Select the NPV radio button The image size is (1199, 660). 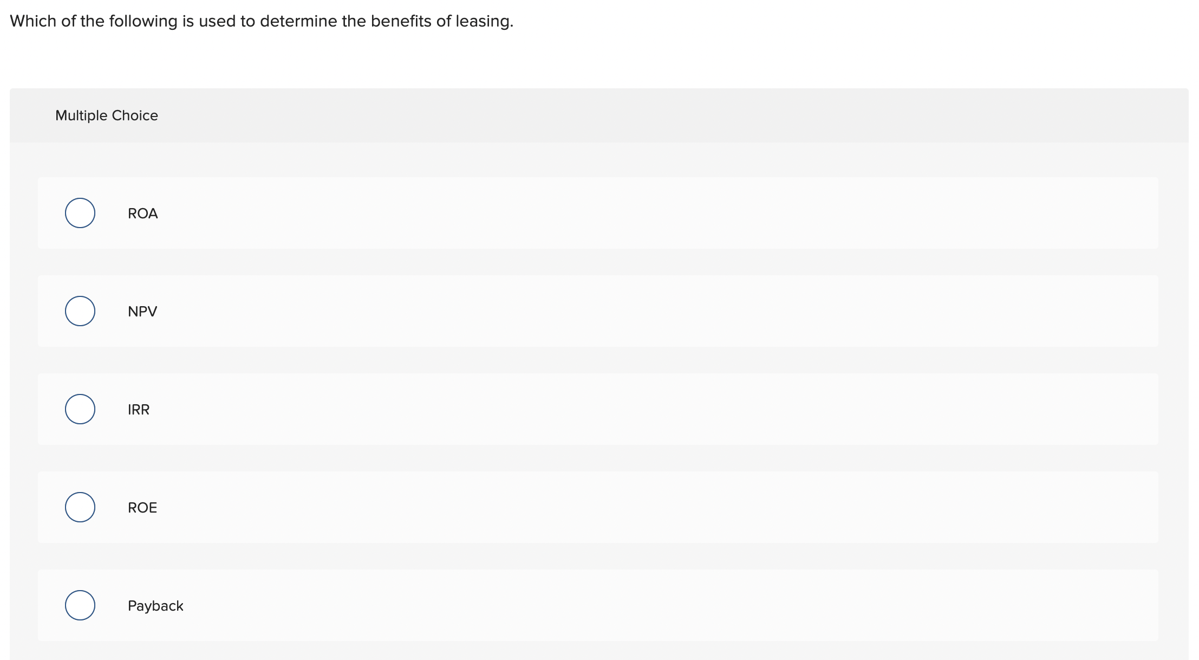[80, 311]
